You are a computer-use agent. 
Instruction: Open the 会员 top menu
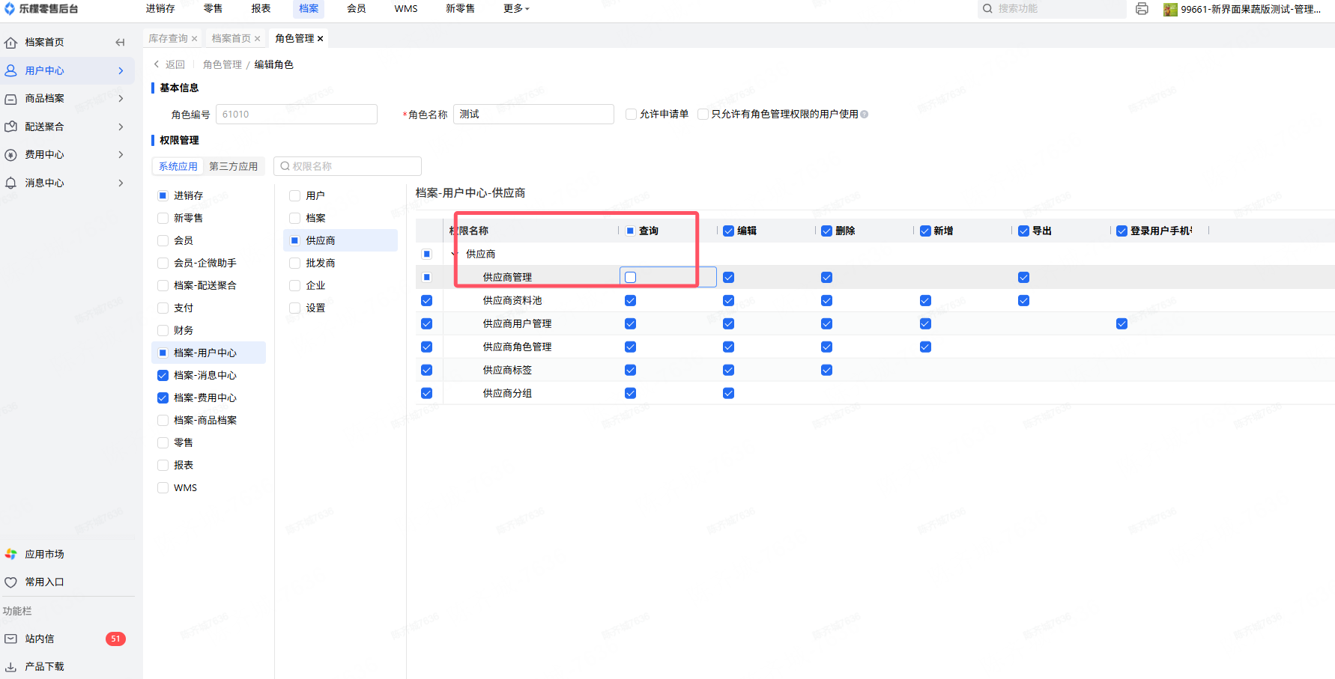coord(357,9)
